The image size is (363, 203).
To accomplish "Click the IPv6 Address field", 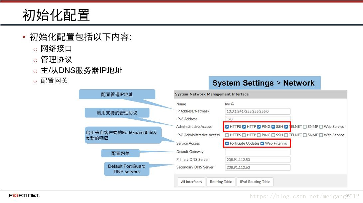I will coord(258,119).
